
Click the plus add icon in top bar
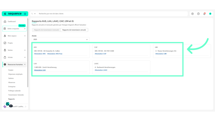192,14
